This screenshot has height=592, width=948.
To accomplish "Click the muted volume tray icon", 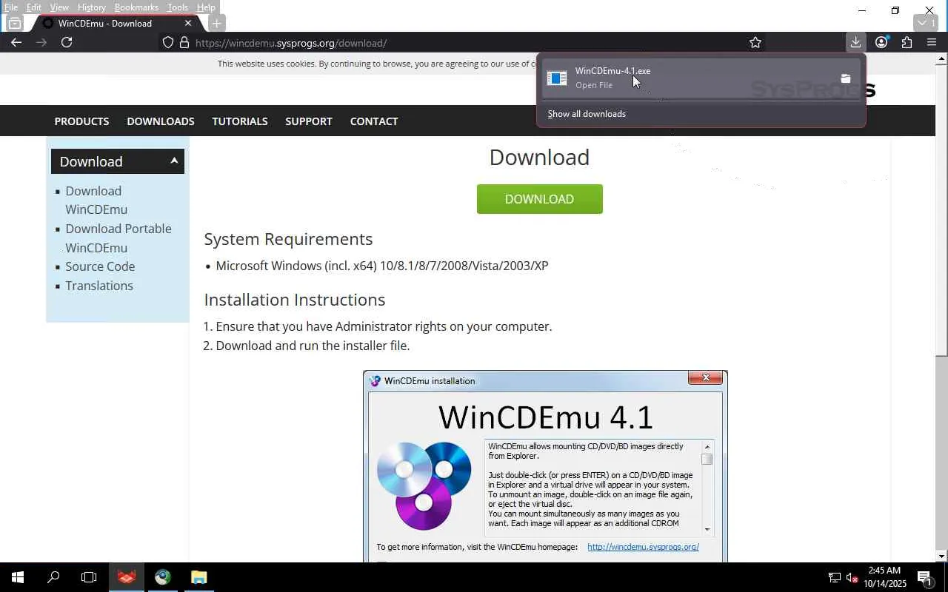I will click(x=852, y=578).
